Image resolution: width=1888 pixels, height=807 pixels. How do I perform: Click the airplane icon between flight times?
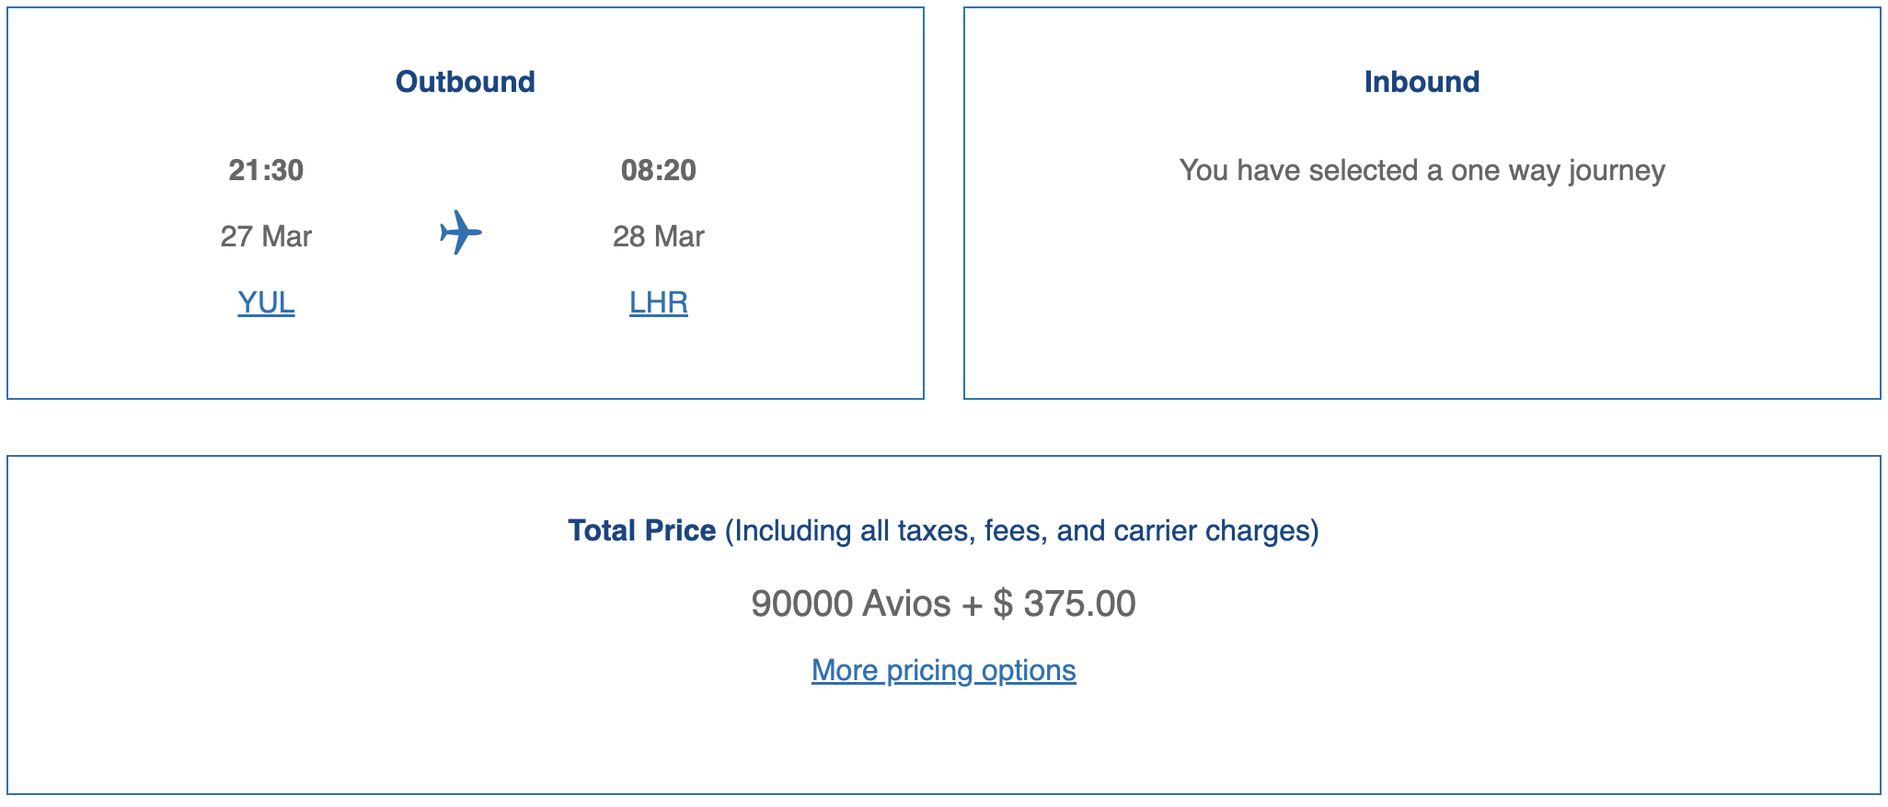point(460,233)
